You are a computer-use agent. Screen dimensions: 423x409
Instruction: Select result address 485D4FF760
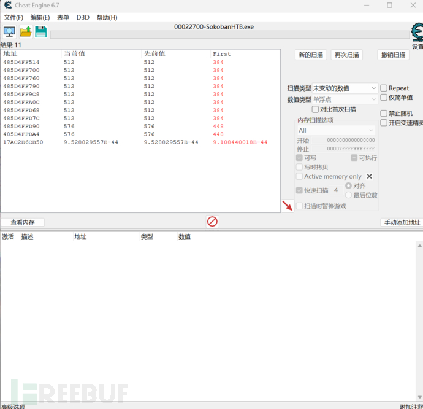coord(21,78)
